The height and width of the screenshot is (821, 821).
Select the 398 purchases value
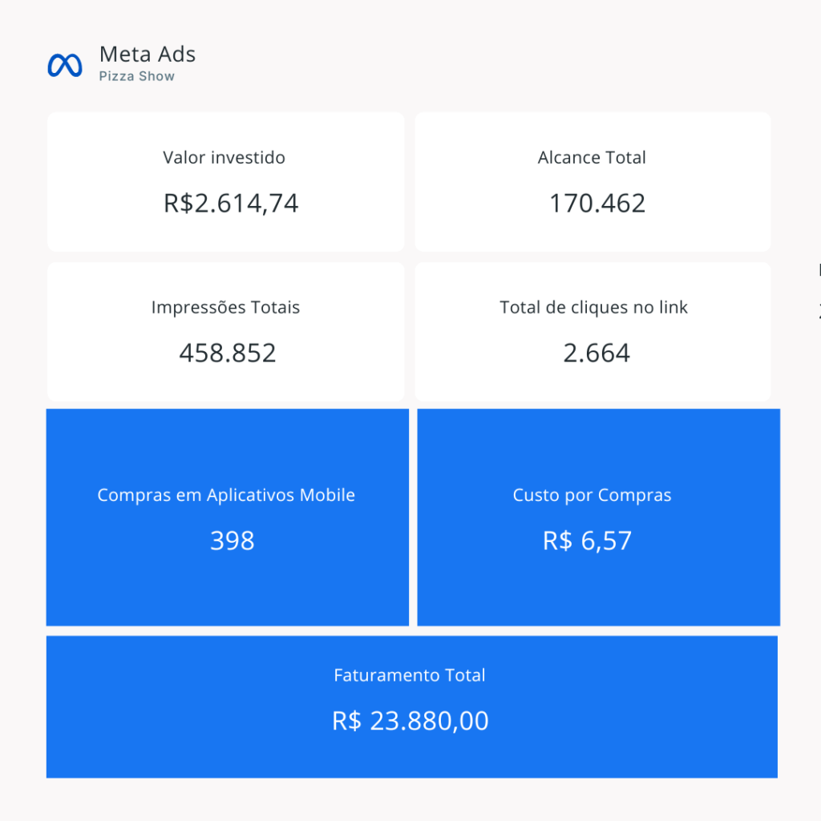coord(233,540)
